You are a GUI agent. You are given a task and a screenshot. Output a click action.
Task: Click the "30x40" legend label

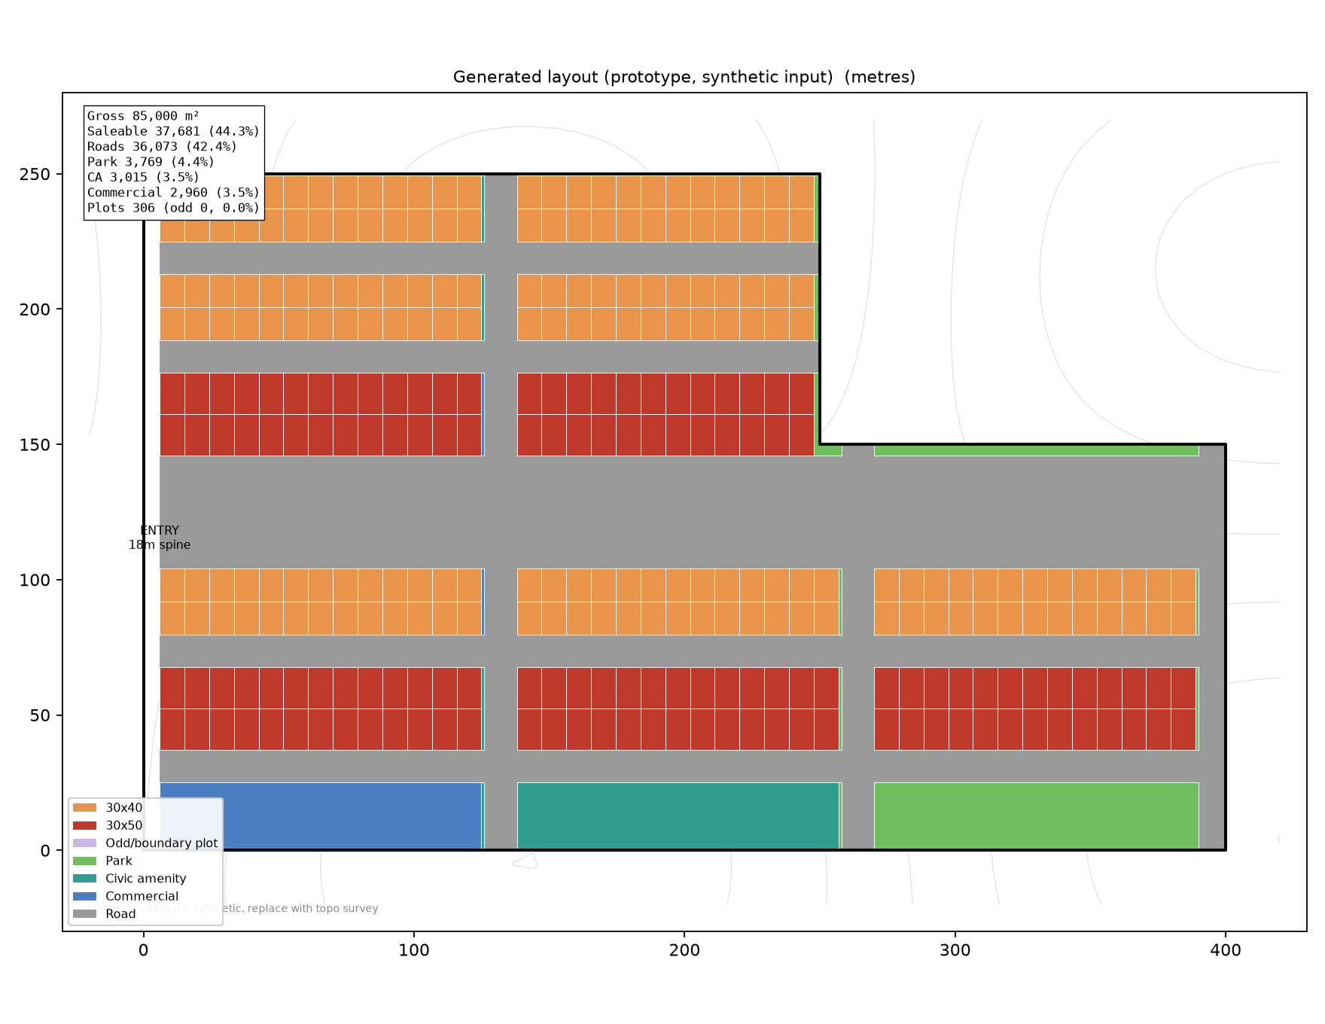click(123, 808)
